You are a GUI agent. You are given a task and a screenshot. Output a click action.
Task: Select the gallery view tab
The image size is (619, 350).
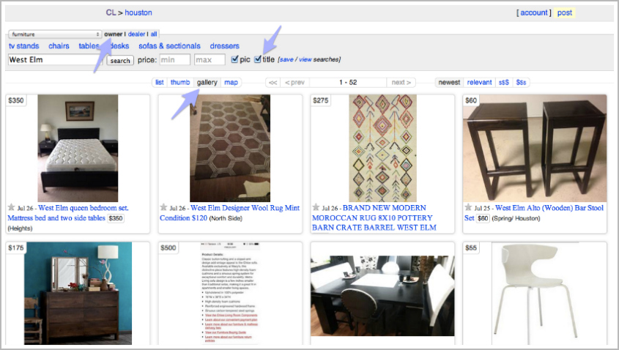pyautogui.click(x=207, y=82)
